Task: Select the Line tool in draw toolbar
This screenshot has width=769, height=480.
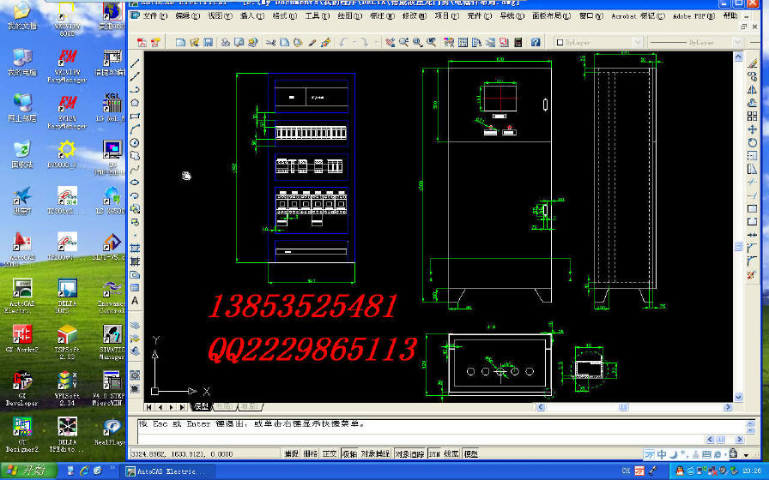Action: [x=136, y=63]
